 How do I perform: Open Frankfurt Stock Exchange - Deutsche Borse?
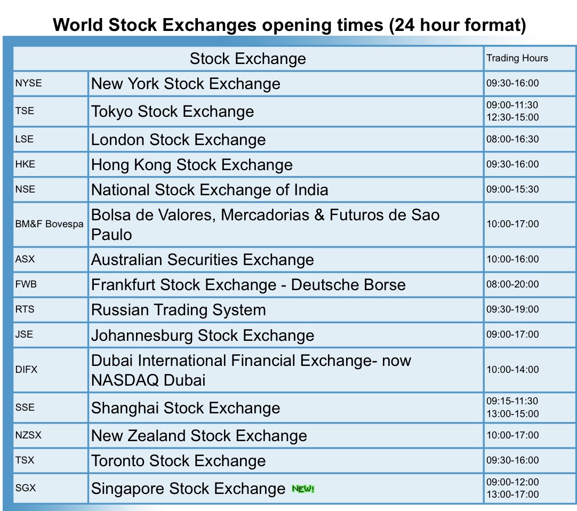[249, 285]
